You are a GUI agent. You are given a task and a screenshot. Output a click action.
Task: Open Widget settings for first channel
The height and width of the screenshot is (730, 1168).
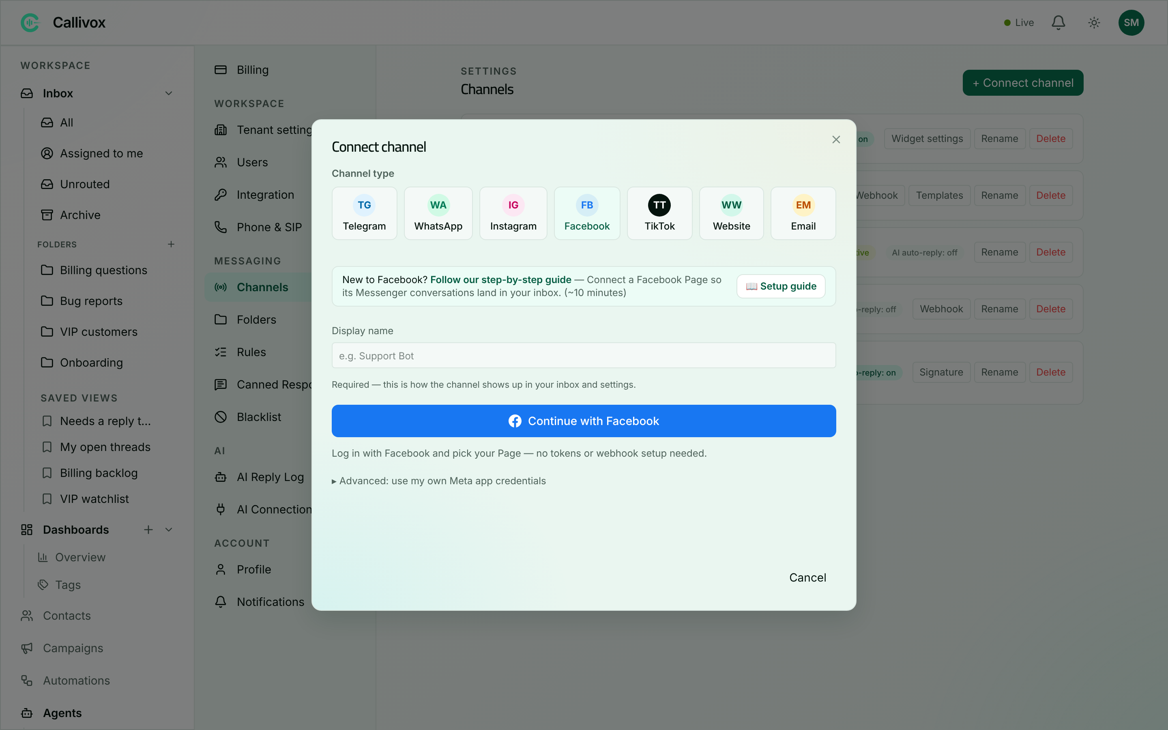coord(927,139)
